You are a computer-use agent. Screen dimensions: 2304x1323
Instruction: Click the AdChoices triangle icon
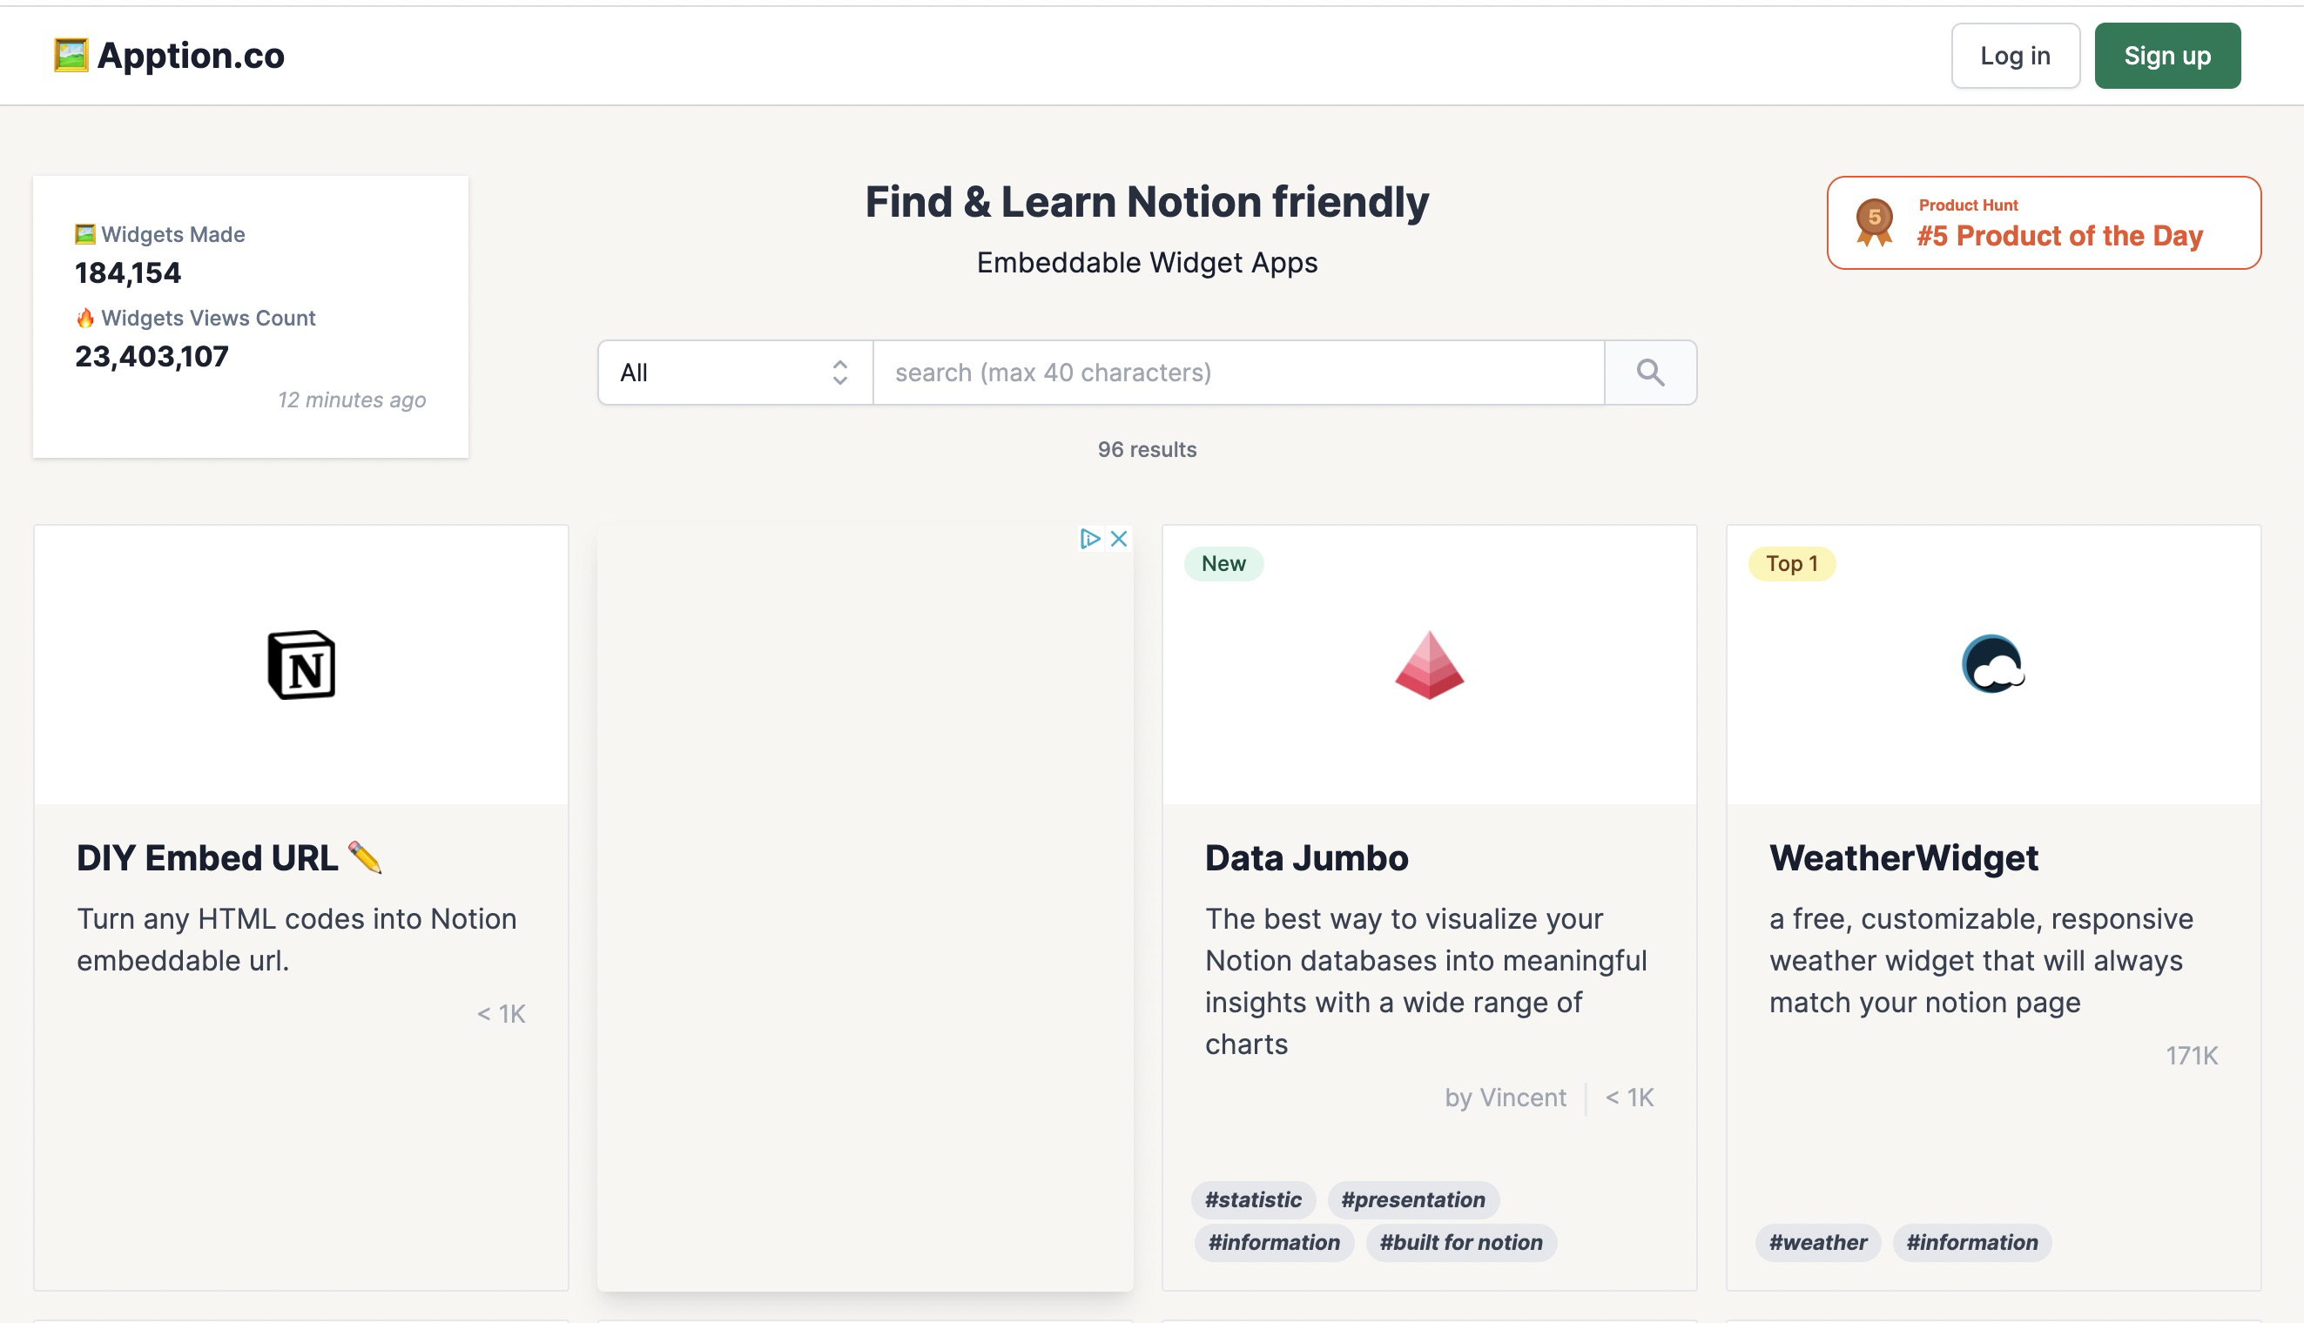pyautogui.click(x=1090, y=539)
